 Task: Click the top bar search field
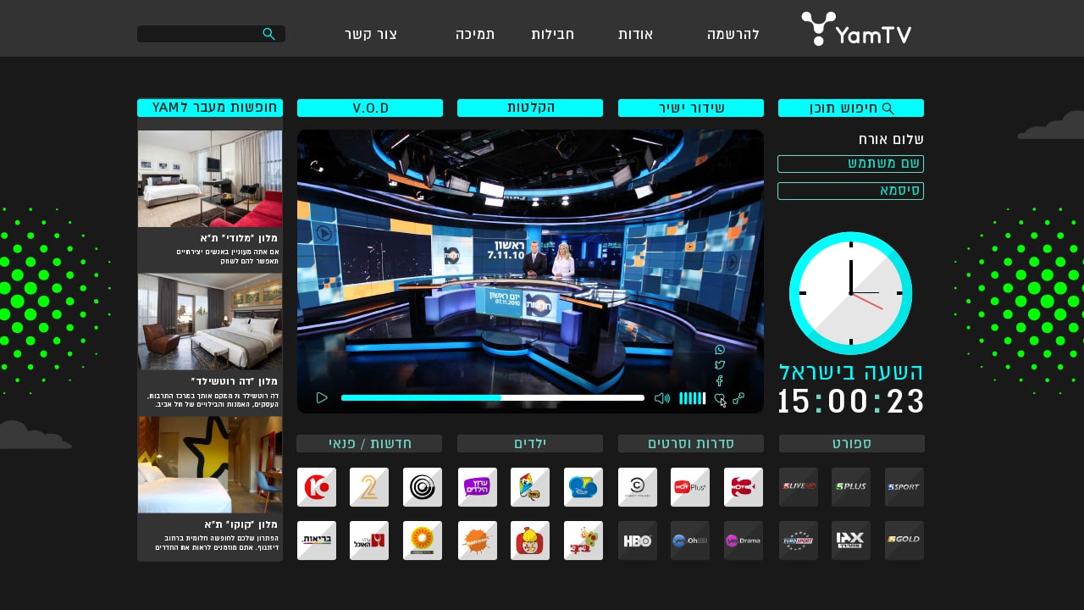(x=211, y=34)
